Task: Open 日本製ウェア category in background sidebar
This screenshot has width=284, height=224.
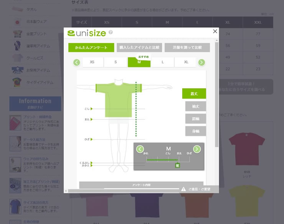Action: point(36,22)
